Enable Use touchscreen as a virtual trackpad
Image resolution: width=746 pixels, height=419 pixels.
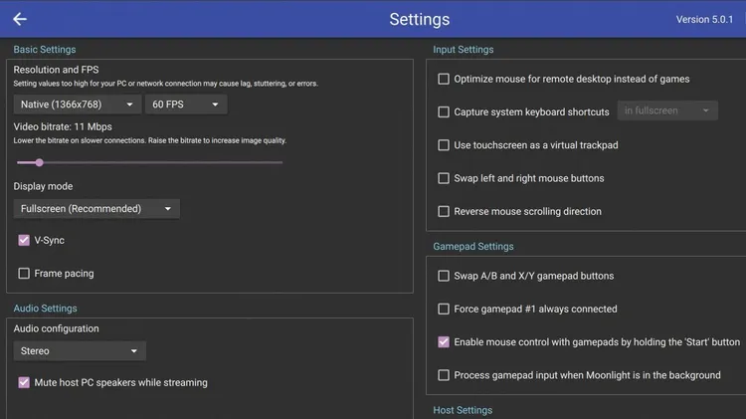pos(444,144)
